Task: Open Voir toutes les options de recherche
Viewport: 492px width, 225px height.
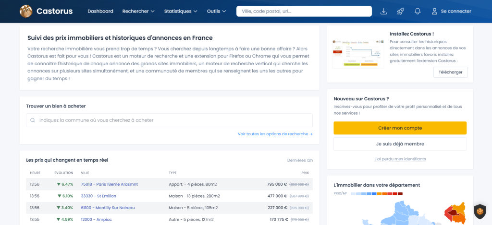Action: tap(275, 134)
